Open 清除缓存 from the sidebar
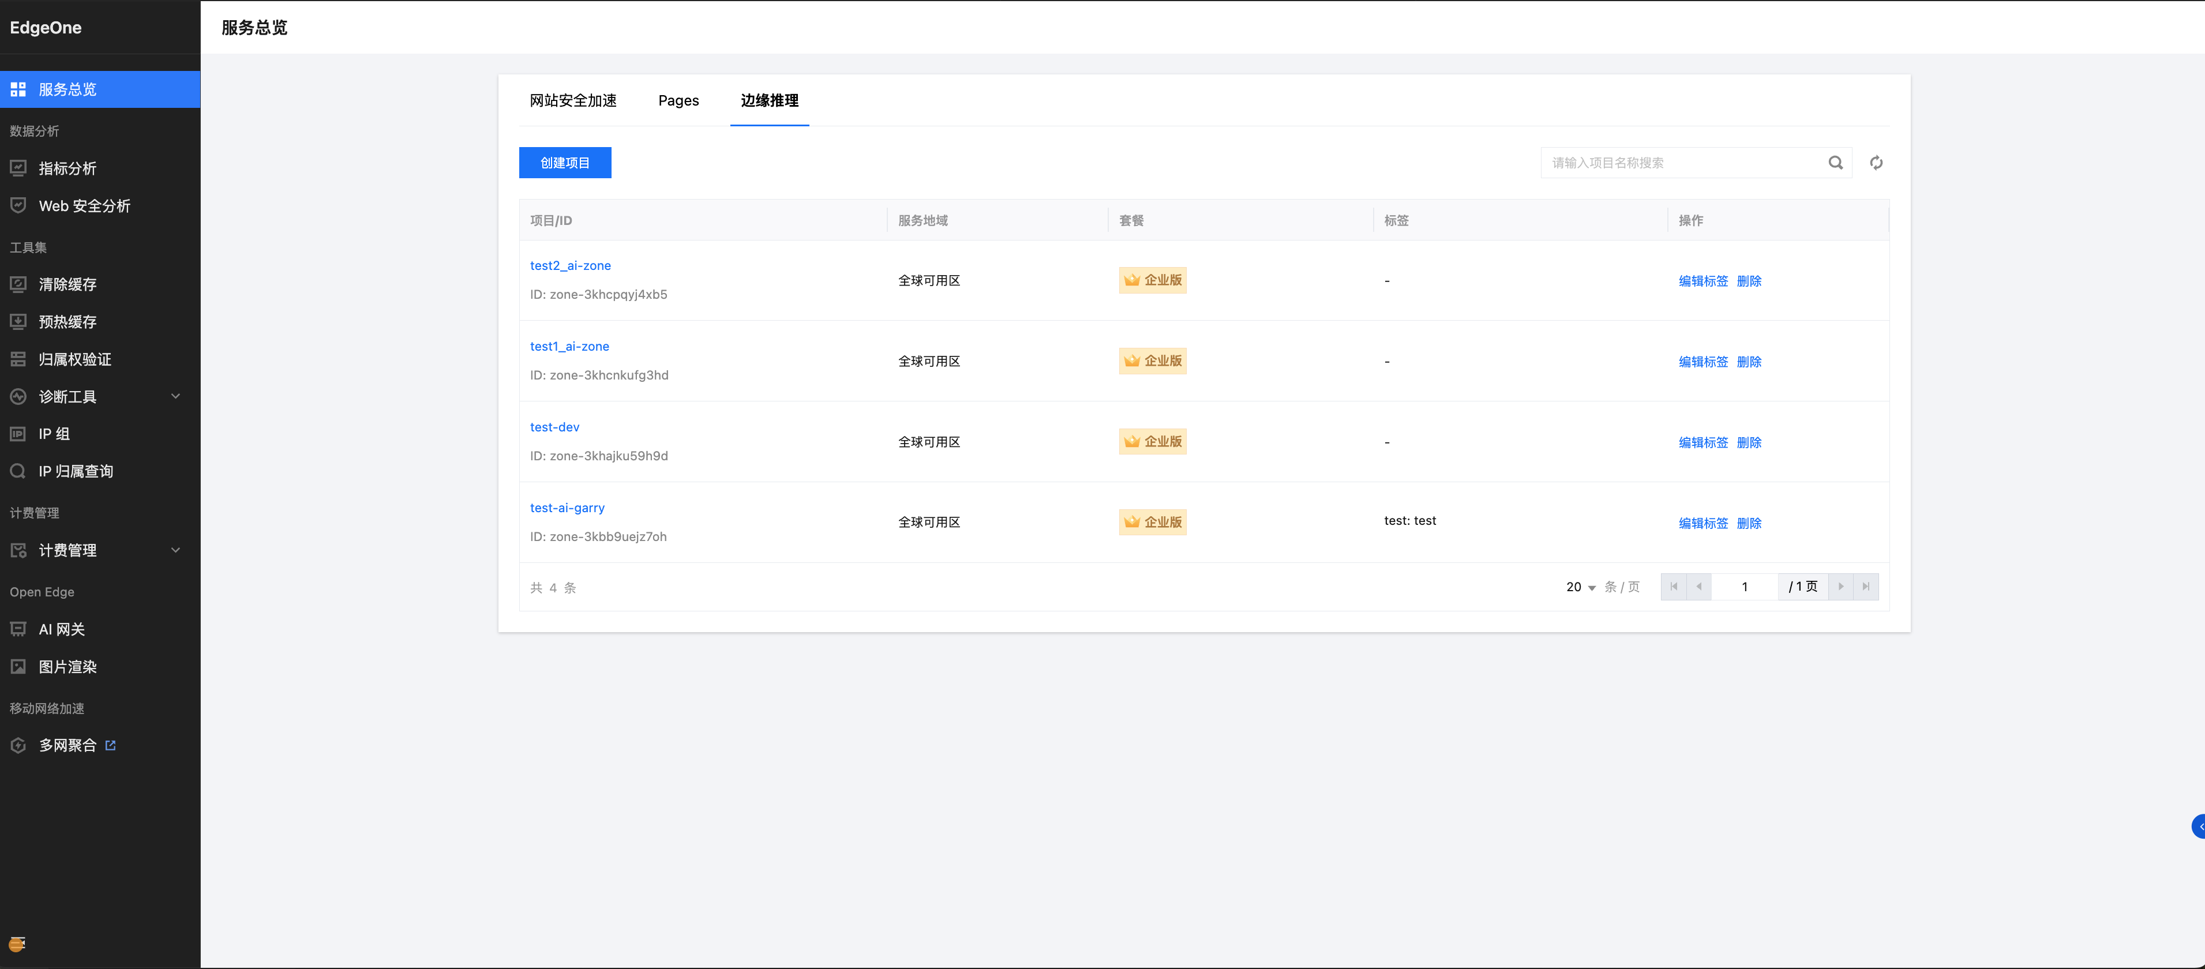Image resolution: width=2205 pixels, height=969 pixels. pos(67,284)
